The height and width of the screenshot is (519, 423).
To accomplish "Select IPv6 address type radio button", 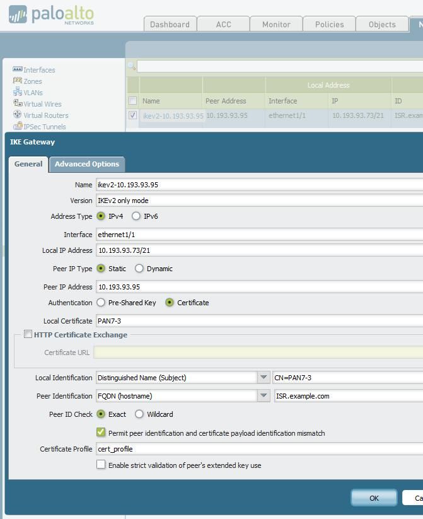I will pyautogui.click(x=136, y=216).
